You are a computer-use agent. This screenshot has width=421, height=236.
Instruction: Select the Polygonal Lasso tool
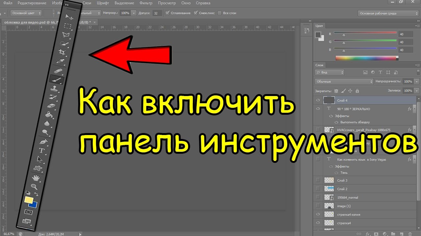[x=66, y=34]
